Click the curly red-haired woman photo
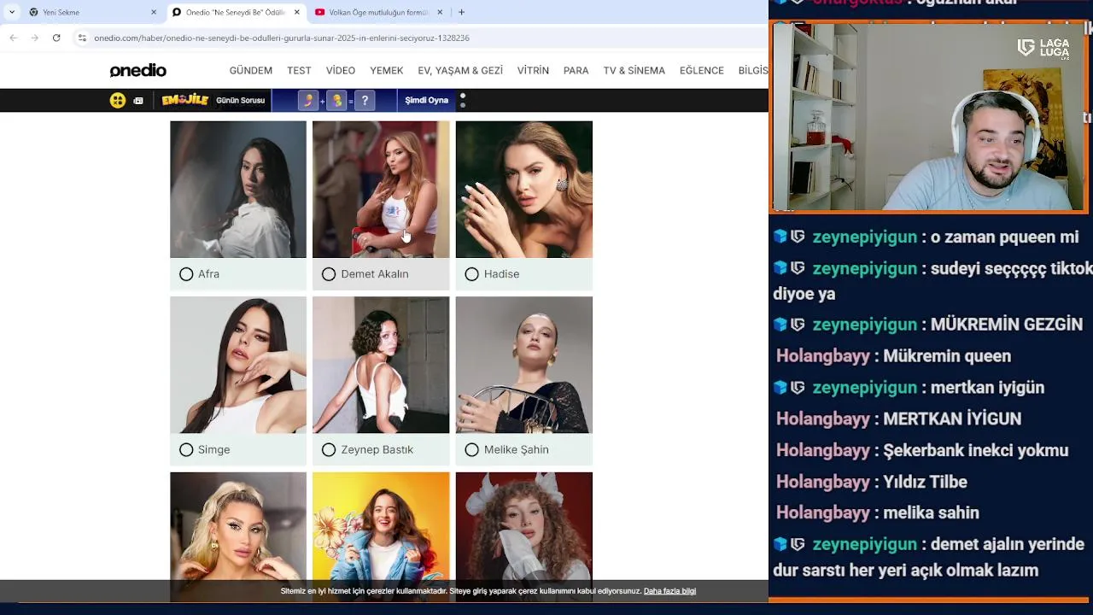This screenshot has width=1093, height=615. [524, 526]
